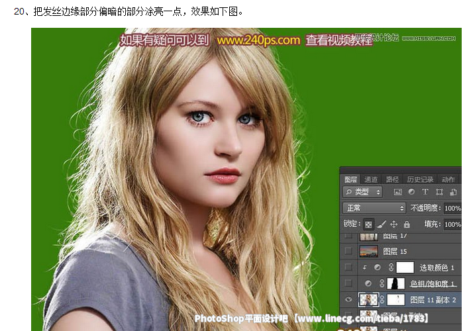The image size is (465, 331).
Task: Toggle lock transparent pixels icon
Action: (368, 224)
